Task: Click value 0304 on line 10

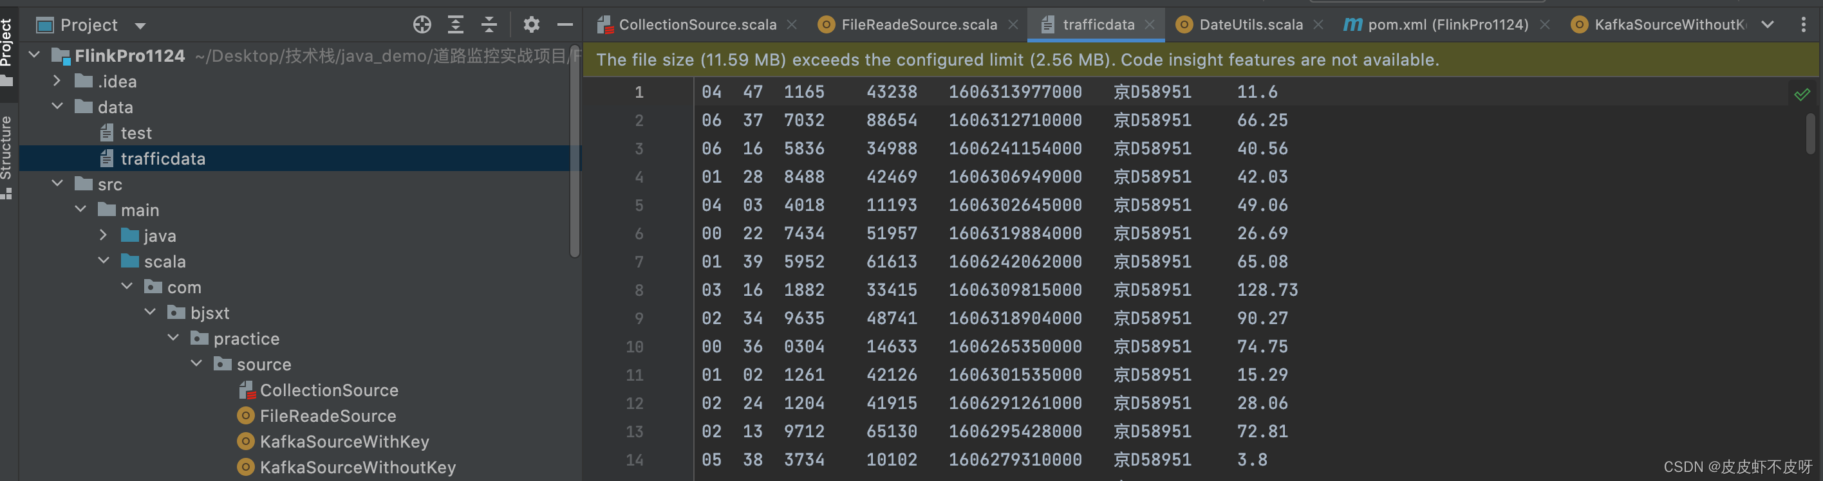Action: [x=804, y=347]
